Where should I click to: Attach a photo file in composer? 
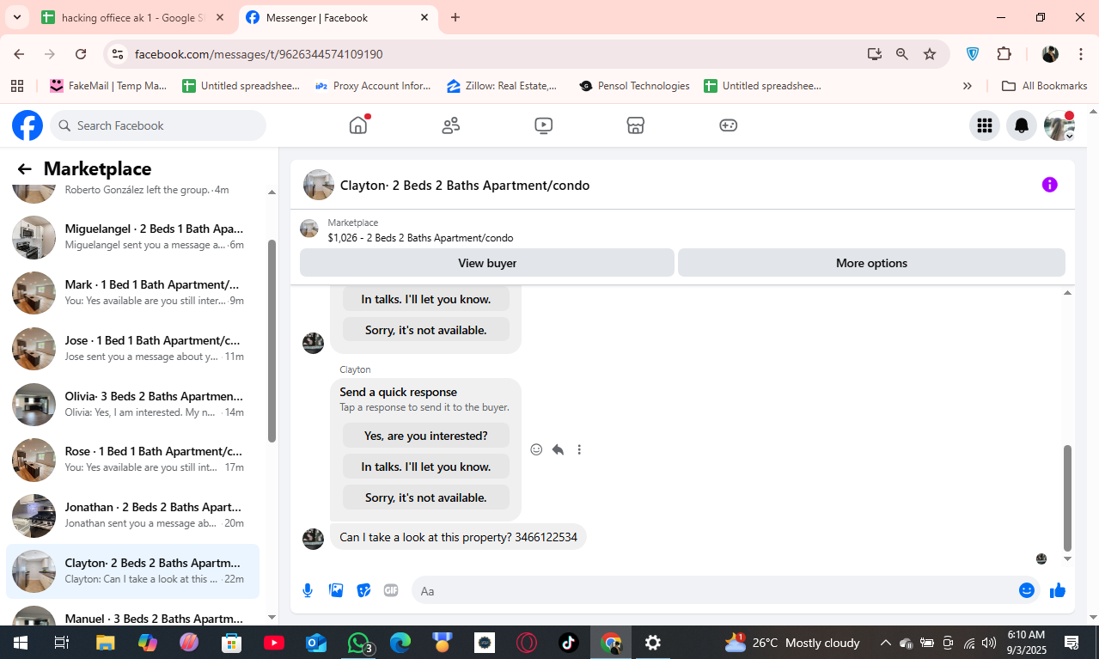(x=336, y=590)
